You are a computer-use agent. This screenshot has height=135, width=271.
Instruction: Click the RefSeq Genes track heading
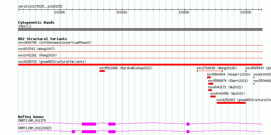click(x=31, y=117)
